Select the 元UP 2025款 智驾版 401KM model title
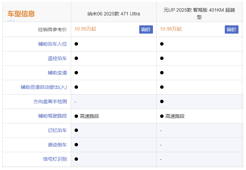The height and width of the screenshot is (170, 246). coord(199,13)
